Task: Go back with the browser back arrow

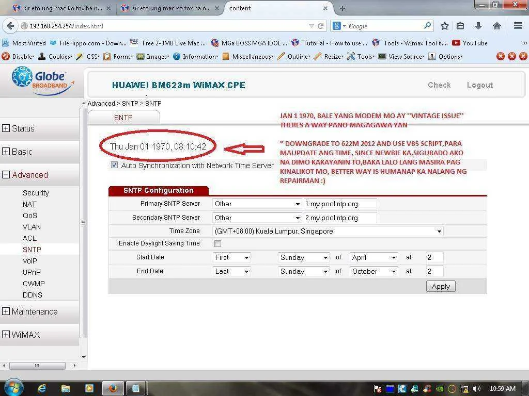Action: (10, 26)
